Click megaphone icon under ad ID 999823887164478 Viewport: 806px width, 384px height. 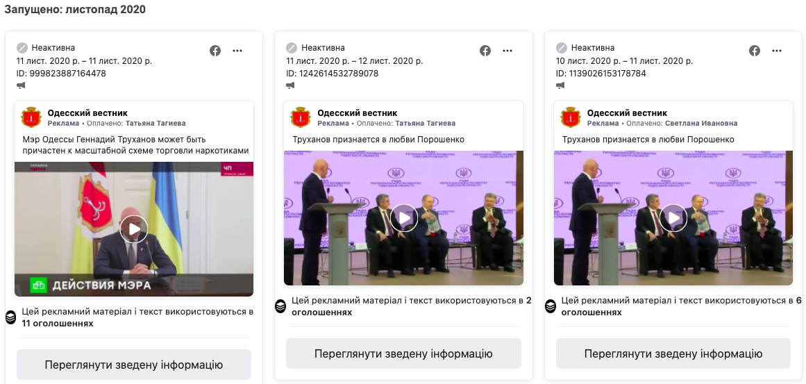(x=21, y=85)
